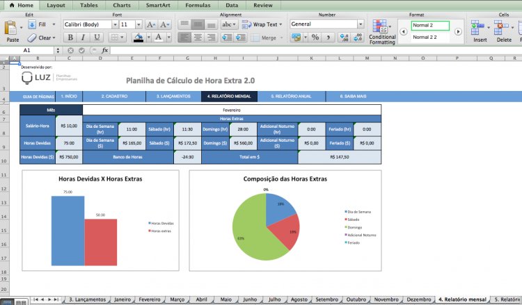Open the Tables ribbon tab
The image size is (522, 305).
[89, 6]
